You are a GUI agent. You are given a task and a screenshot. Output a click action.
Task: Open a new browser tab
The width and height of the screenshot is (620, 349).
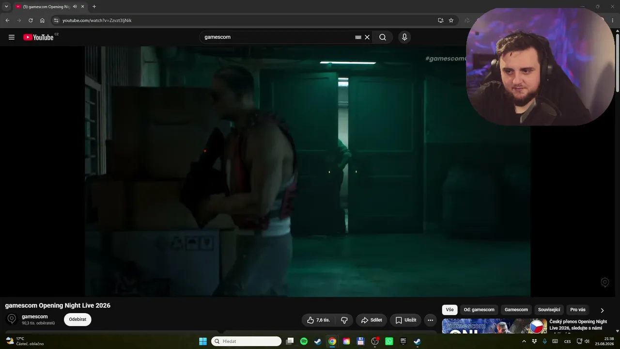94,7
